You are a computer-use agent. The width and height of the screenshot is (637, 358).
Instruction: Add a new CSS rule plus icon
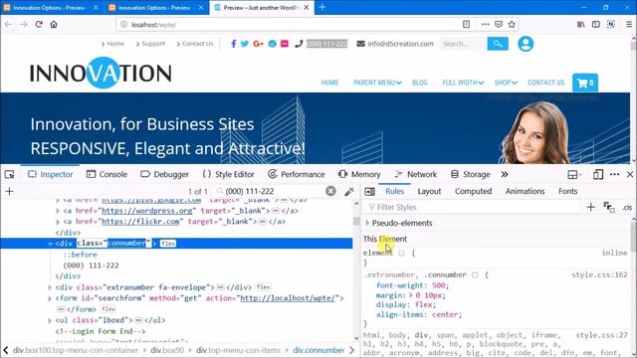pos(590,208)
